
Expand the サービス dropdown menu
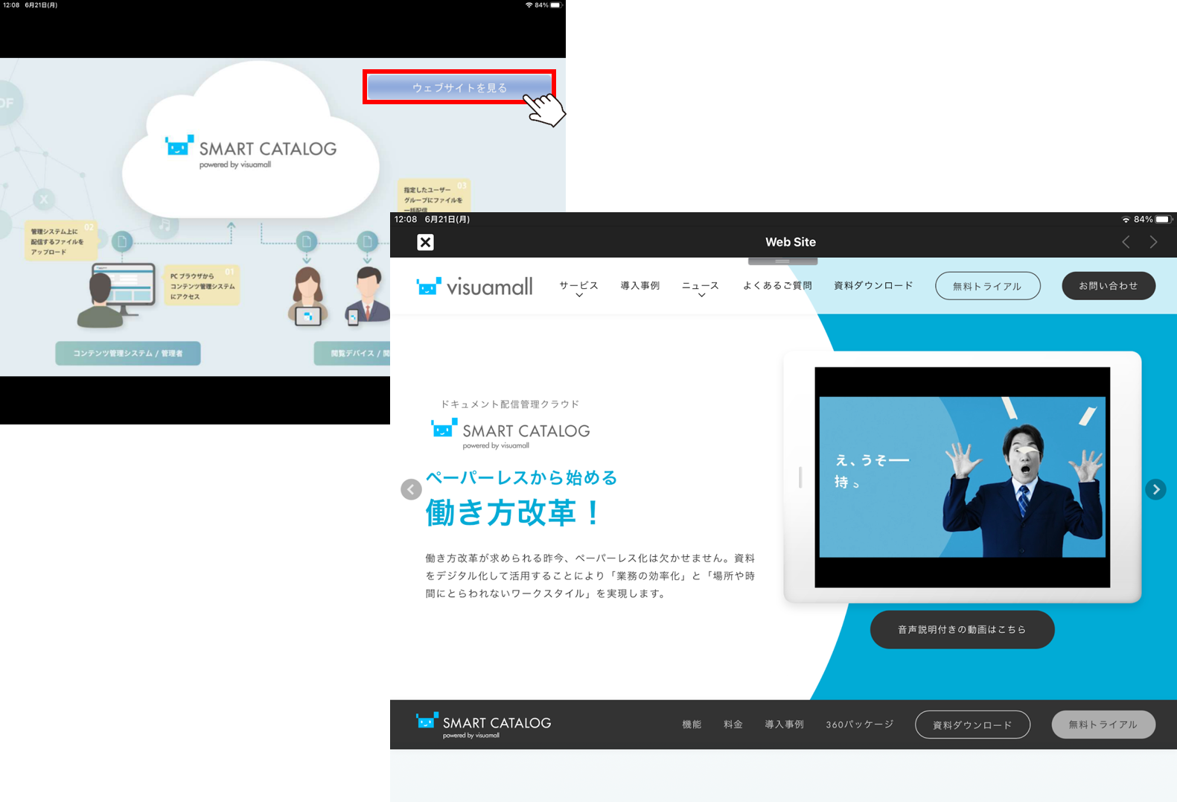coord(578,287)
